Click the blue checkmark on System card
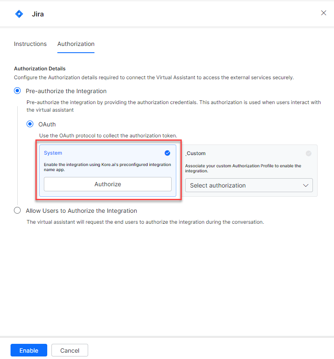Screen dimensions: 334x359 pos(167,153)
